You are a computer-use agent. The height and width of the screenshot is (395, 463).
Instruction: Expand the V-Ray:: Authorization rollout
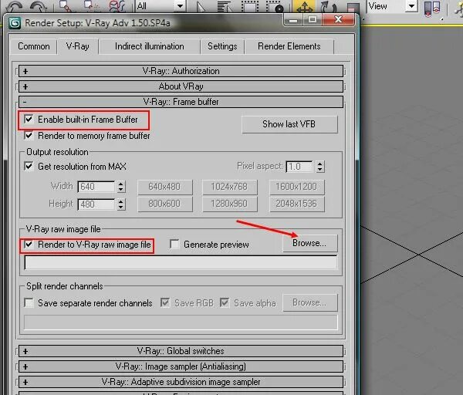(x=181, y=71)
